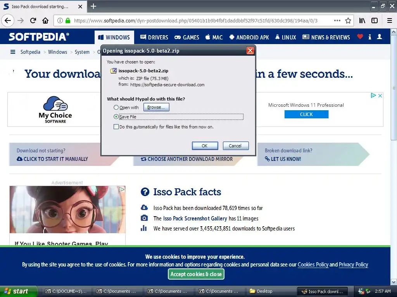Open the LINUX section

click(286, 38)
